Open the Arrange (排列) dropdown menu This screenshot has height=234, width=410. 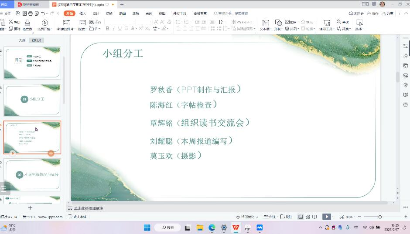coord(294,29)
